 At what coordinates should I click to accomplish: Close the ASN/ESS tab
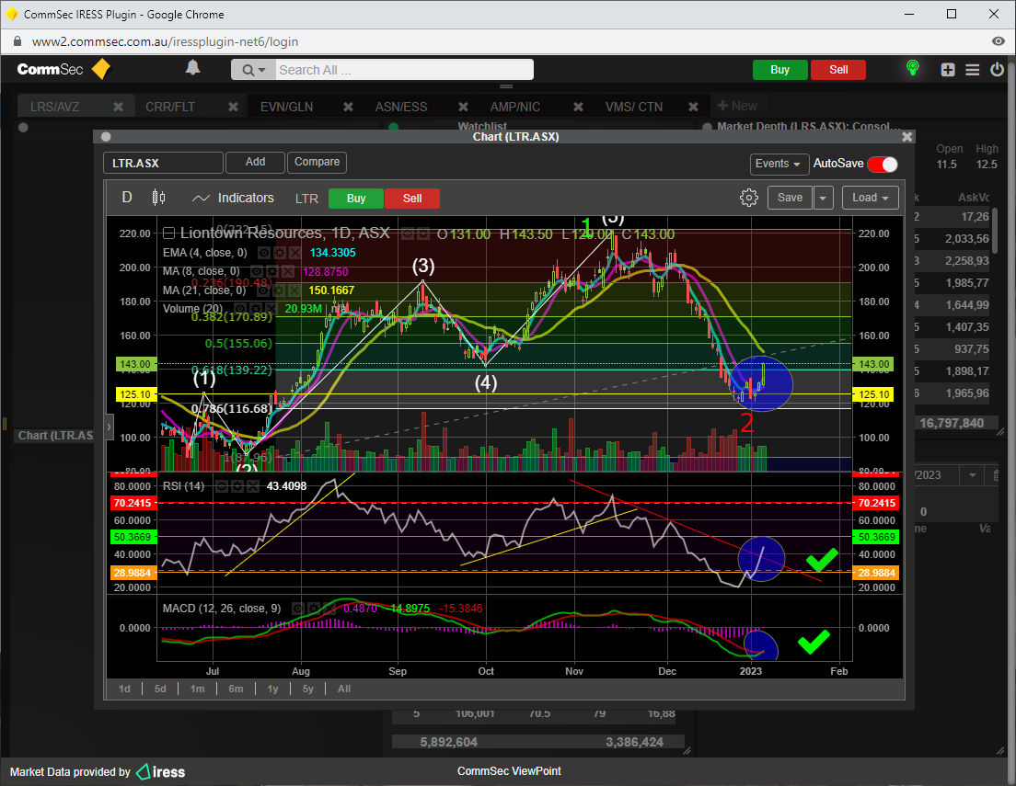463,107
